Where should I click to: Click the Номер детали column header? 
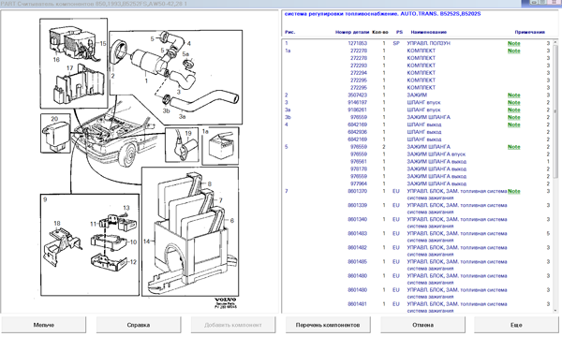[x=352, y=32]
